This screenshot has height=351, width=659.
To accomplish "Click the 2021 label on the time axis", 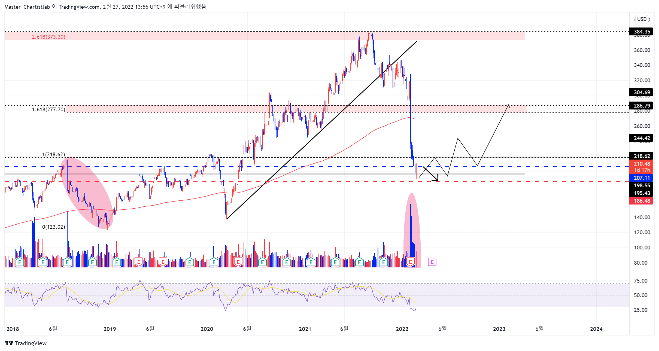I will click(305, 329).
